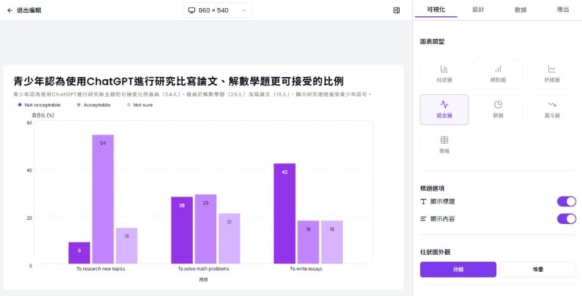Toggle the 顯示標題 switch off

click(566, 201)
